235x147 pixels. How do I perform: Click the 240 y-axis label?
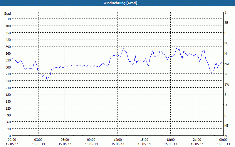pyautogui.click(x=8, y=81)
